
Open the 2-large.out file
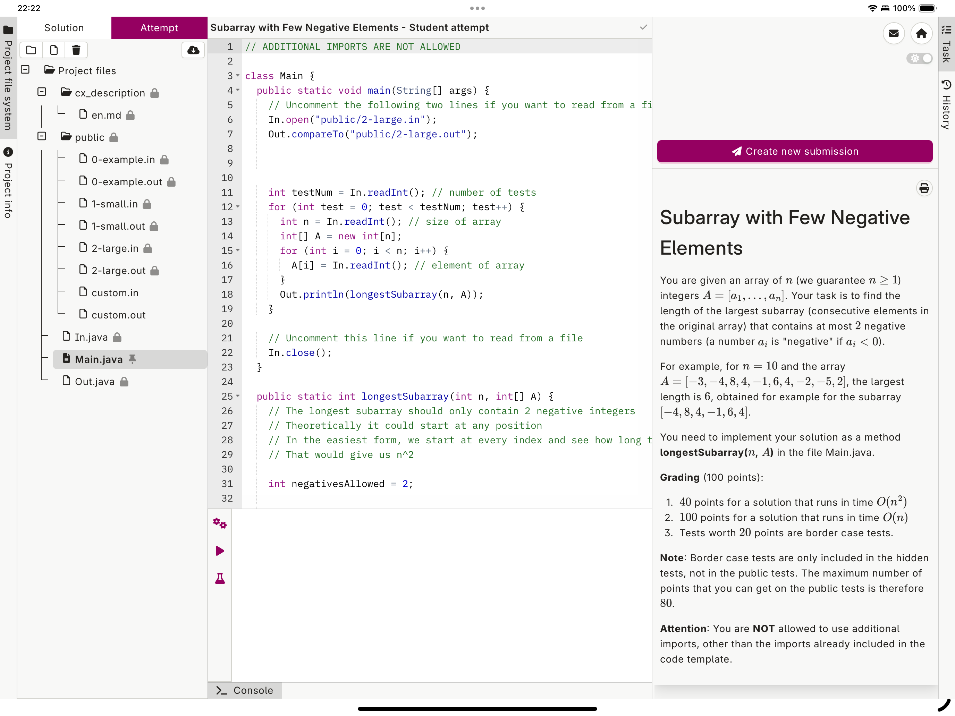point(118,270)
